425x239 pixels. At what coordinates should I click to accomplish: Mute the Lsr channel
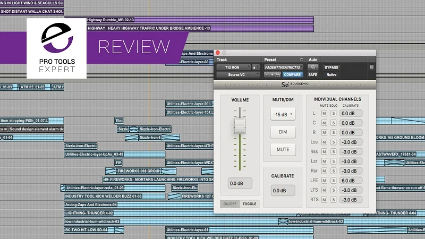coord(324,161)
